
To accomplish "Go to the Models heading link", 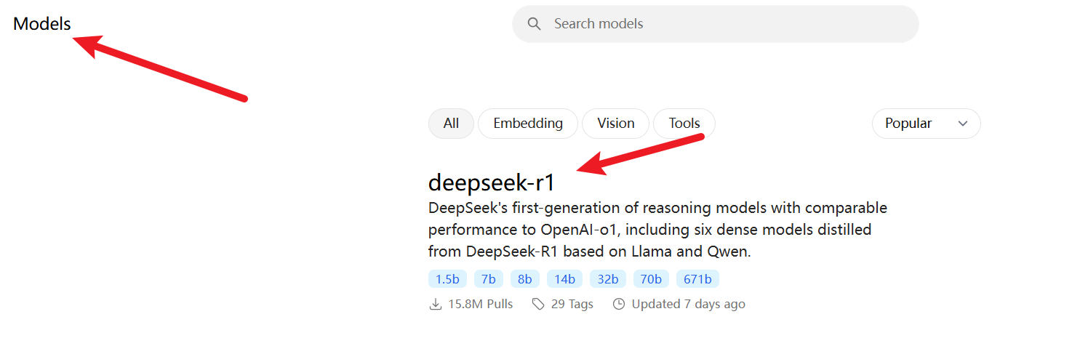I will point(42,24).
